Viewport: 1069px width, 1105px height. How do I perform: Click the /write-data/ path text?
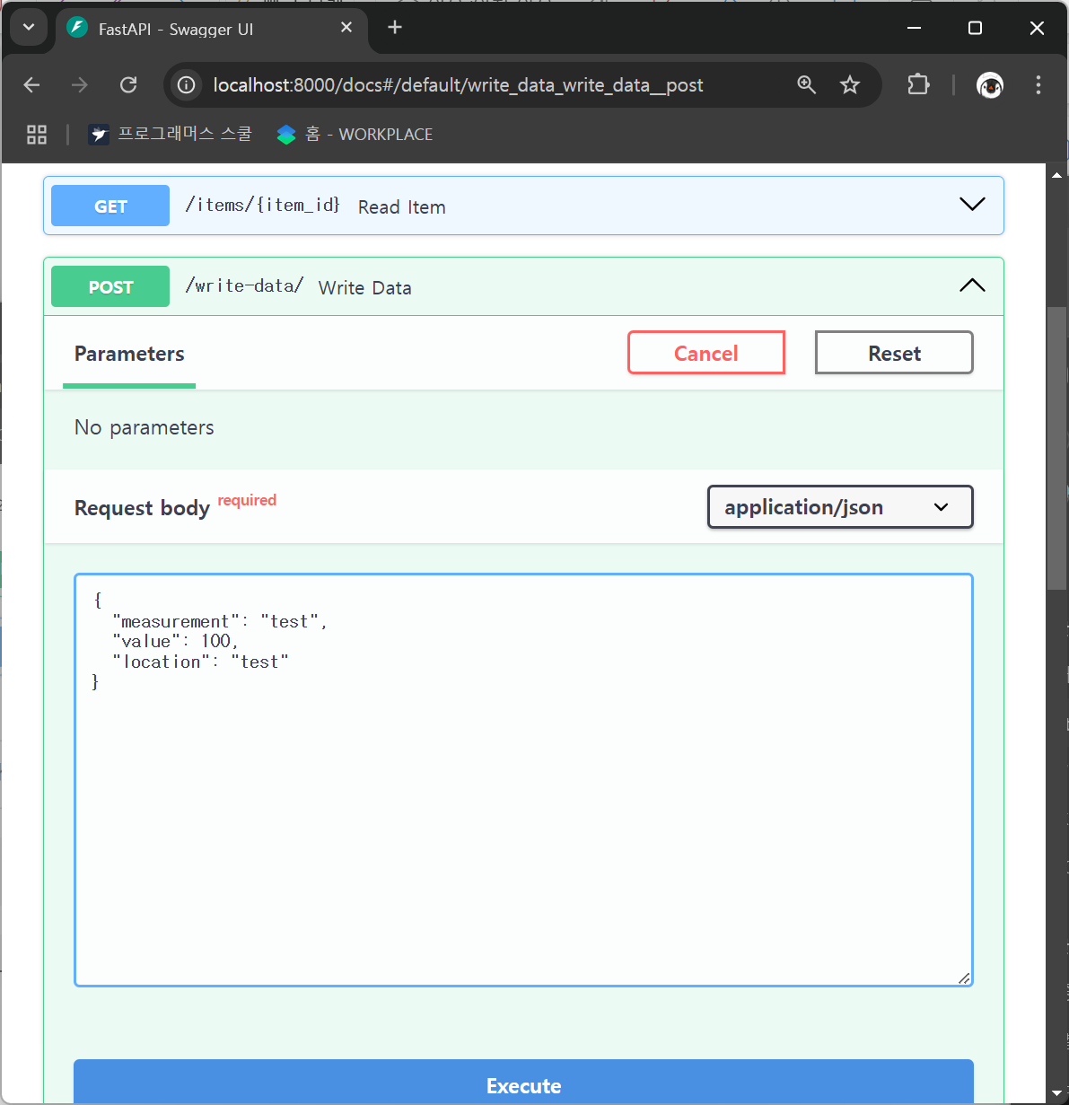point(244,285)
